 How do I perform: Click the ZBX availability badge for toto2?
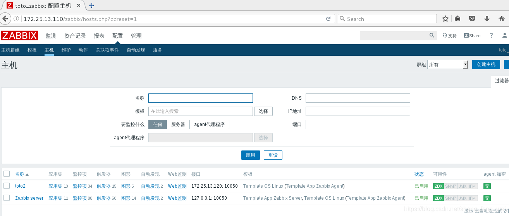pos(438,186)
